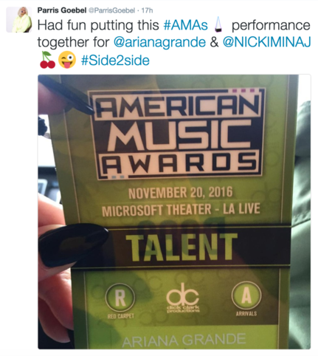Click the Ariana Grande name on badge

point(184,340)
